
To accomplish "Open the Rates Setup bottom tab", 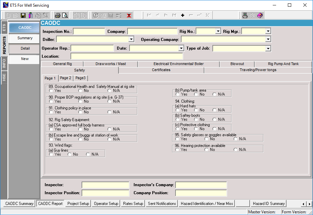I will point(133,204).
